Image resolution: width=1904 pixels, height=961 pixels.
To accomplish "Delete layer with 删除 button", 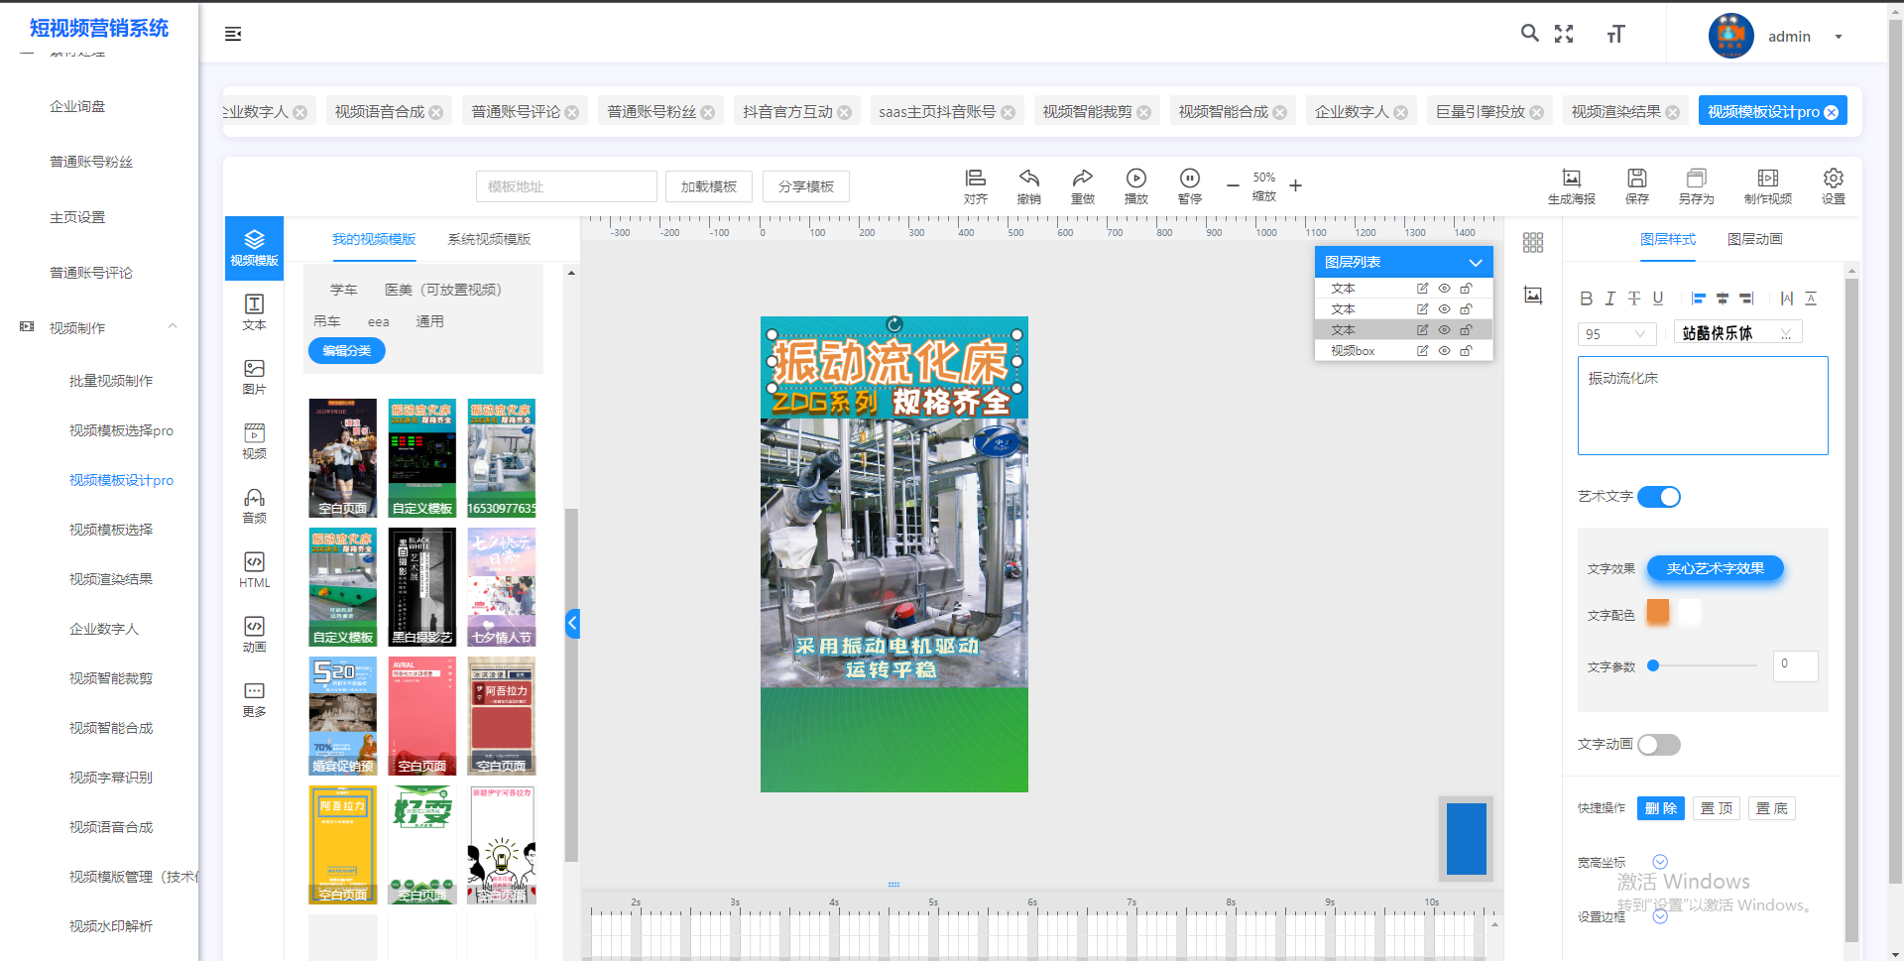I will [x=1661, y=808].
